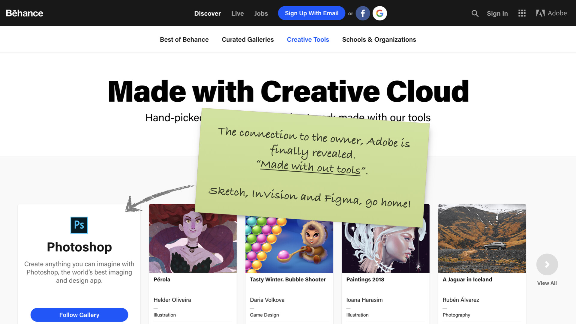Go to the Live section
The height and width of the screenshot is (324, 576).
coord(238,13)
